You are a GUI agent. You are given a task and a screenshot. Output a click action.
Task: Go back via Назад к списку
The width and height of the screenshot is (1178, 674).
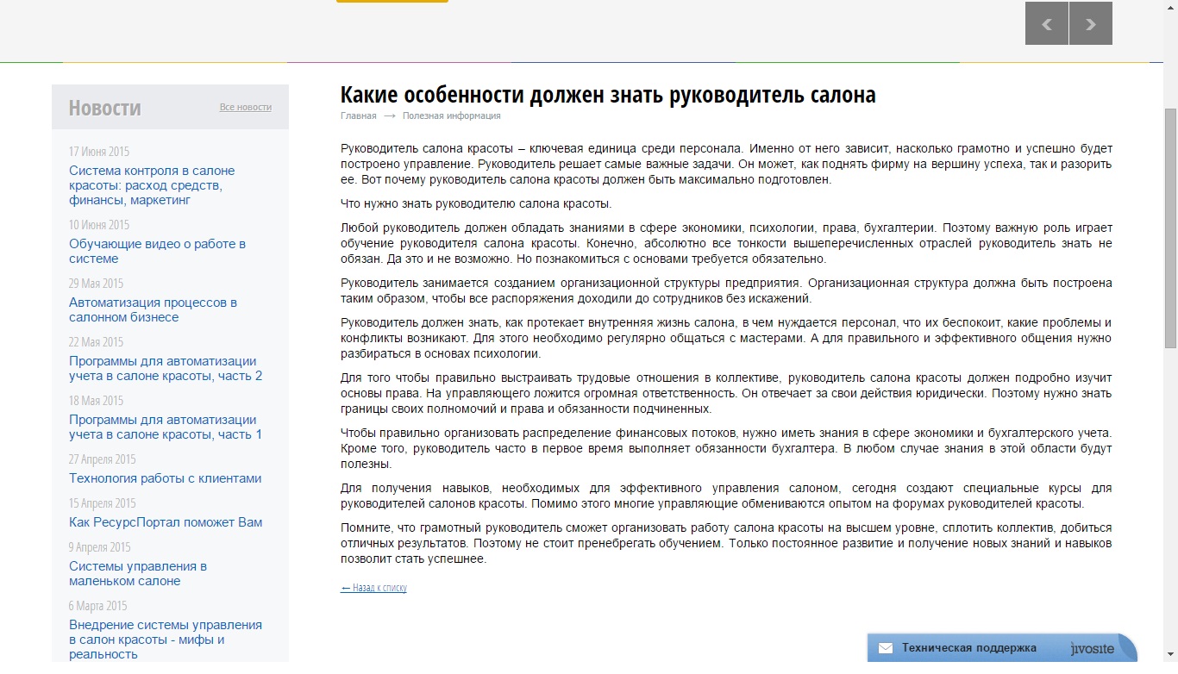[x=373, y=588]
